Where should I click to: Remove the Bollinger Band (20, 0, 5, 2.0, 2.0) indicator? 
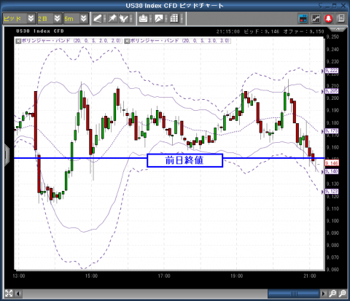[18, 41]
